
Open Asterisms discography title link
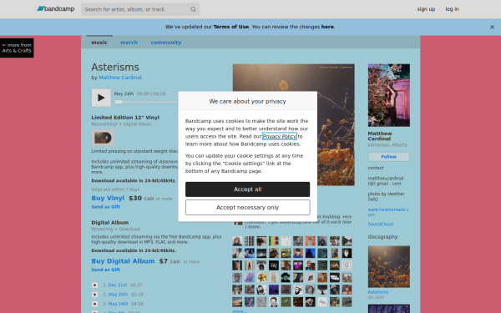pyautogui.click(x=377, y=292)
